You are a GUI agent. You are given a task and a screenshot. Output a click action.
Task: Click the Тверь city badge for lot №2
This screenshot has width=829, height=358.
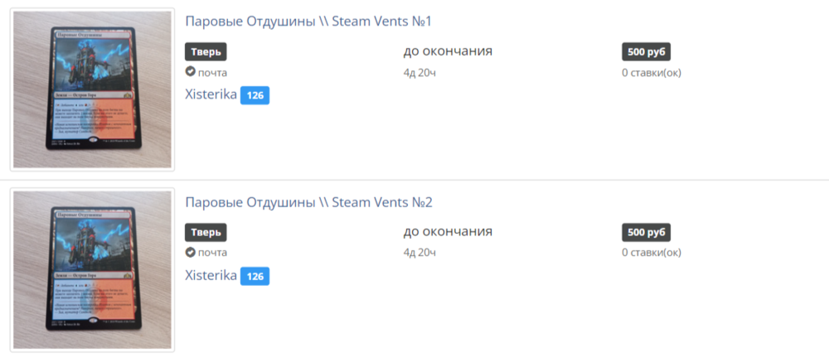pos(206,232)
